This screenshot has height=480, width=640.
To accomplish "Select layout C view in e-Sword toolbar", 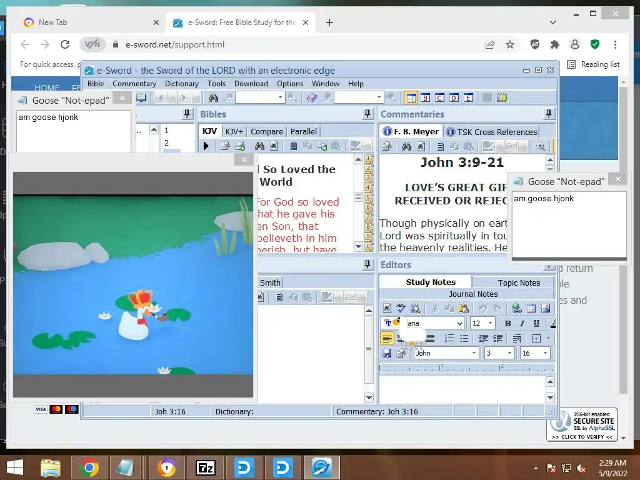I will point(439,98).
